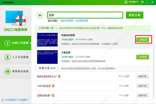Open question 电脑总是蓝屏怎么办?
Image resolution: width=156 pixels, height=104 pixels.
click(47, 76)
